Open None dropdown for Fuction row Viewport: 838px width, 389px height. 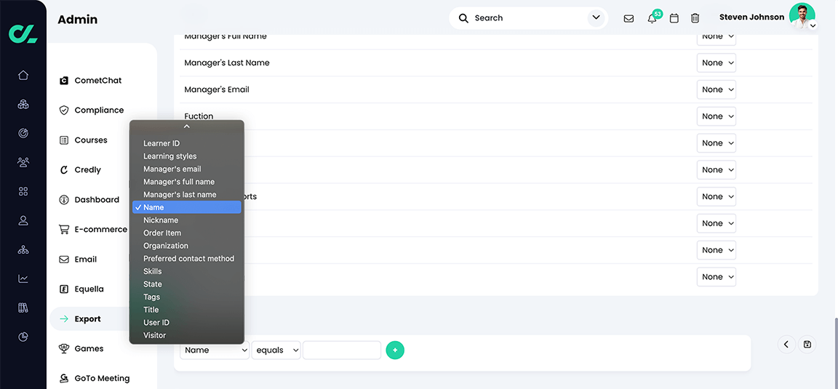(717, 116)
